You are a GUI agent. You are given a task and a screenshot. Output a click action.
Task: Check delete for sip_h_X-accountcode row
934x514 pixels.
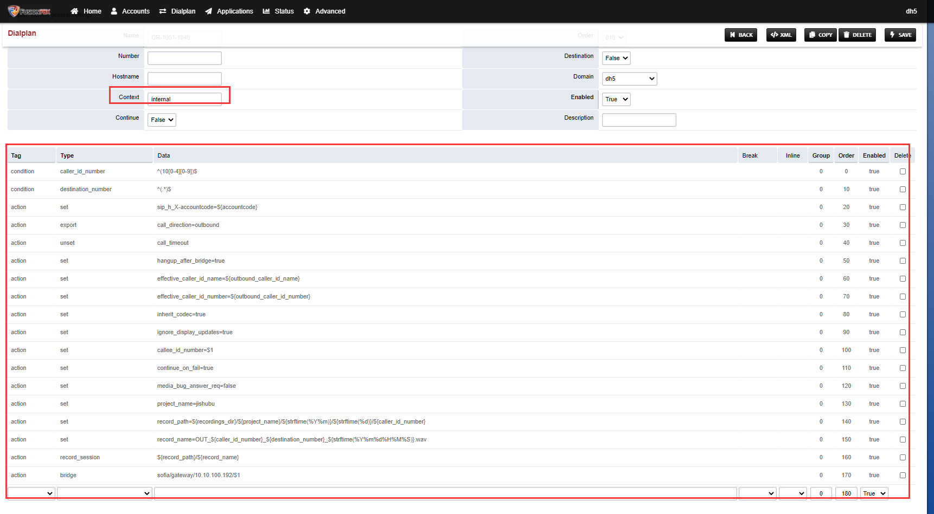[x=903, y=207]
